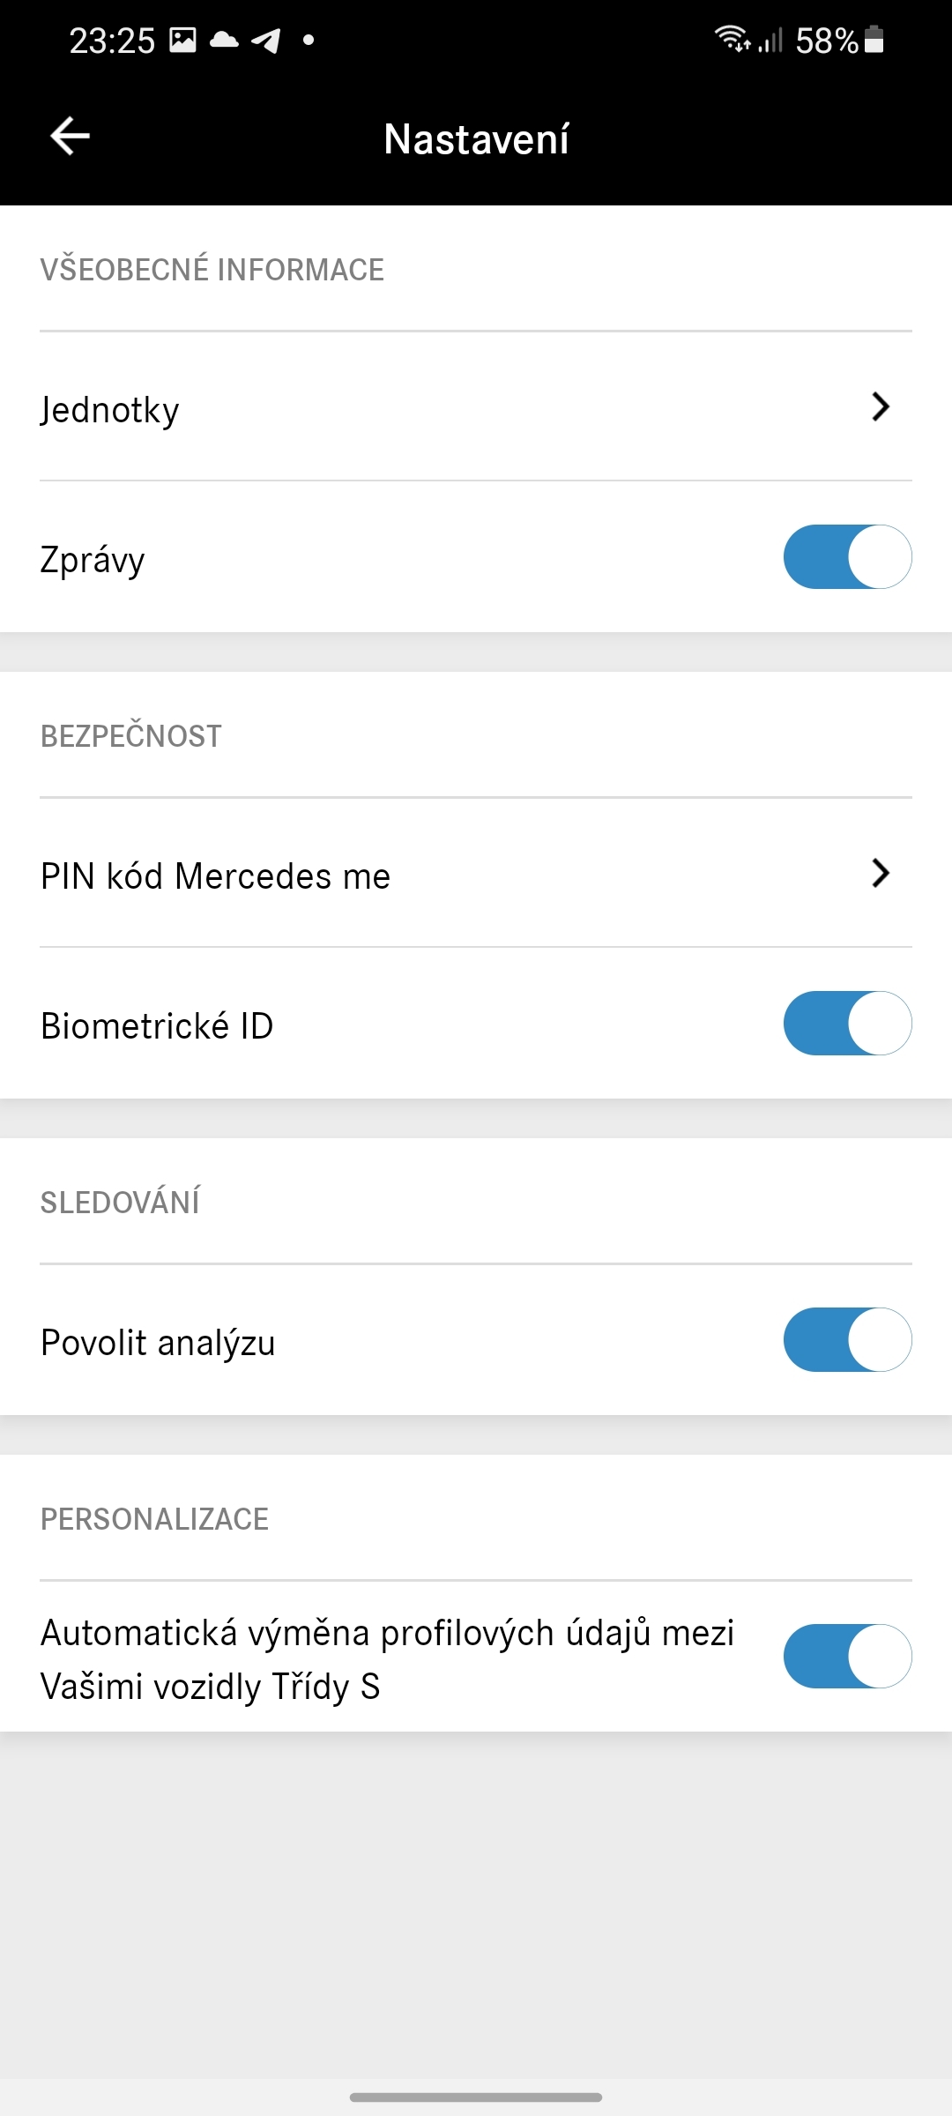Screen dimensions: 952x2116
Task: Tap the Biometrické ID label text
Action: (157, 1025)
